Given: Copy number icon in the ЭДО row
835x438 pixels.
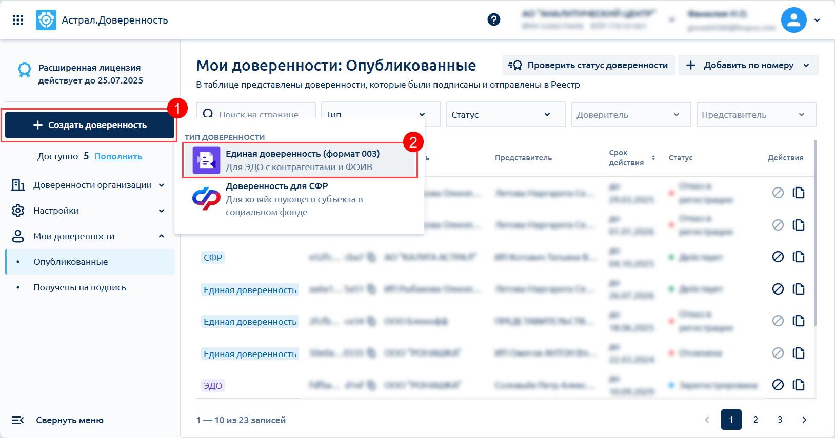Looking at the screenshot, I should (371, 385).
